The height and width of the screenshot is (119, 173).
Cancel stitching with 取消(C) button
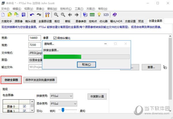tap(86, 65)
